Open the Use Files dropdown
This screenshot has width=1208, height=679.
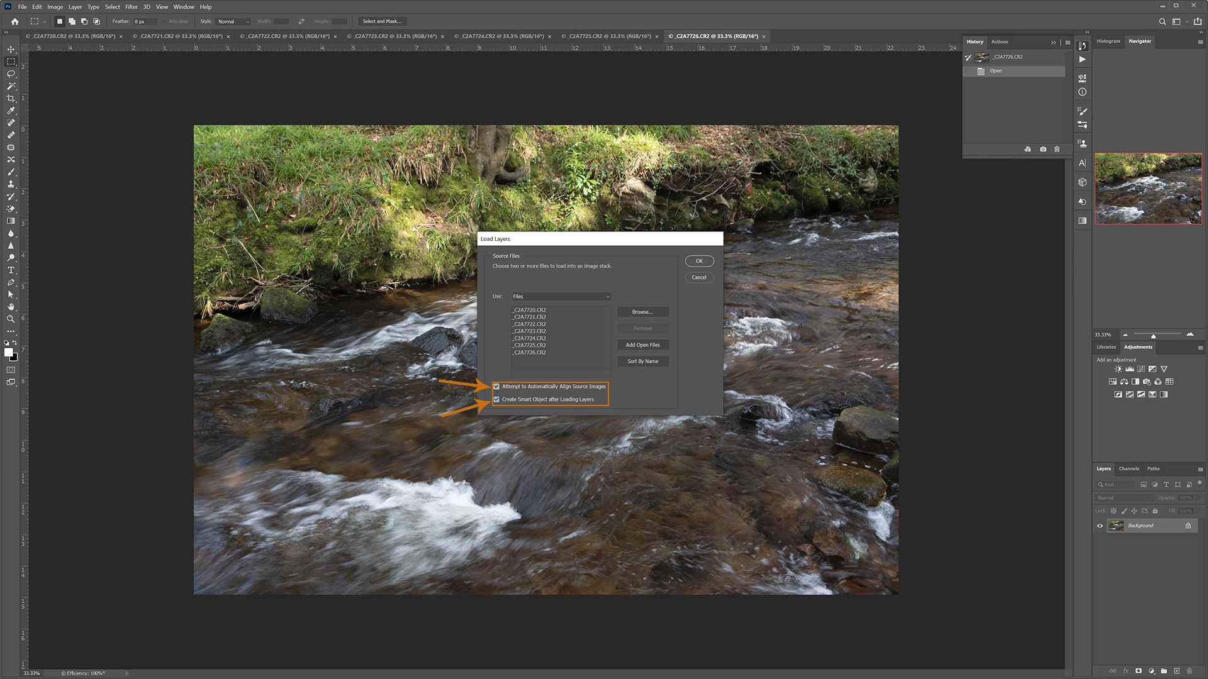[x=561, y=297]
